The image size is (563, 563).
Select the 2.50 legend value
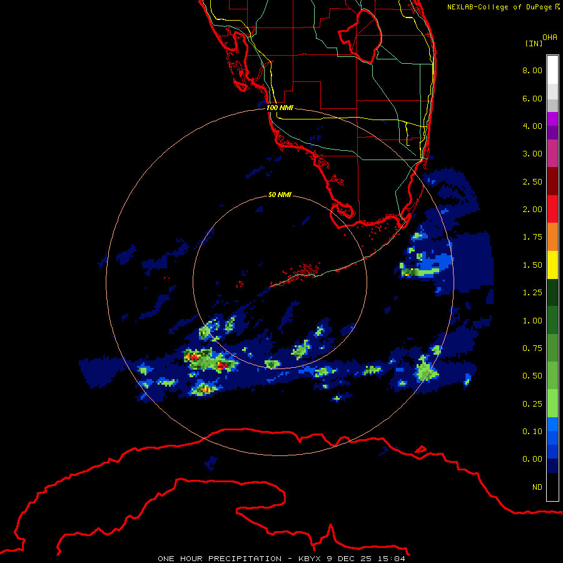[x=532, y=181]
